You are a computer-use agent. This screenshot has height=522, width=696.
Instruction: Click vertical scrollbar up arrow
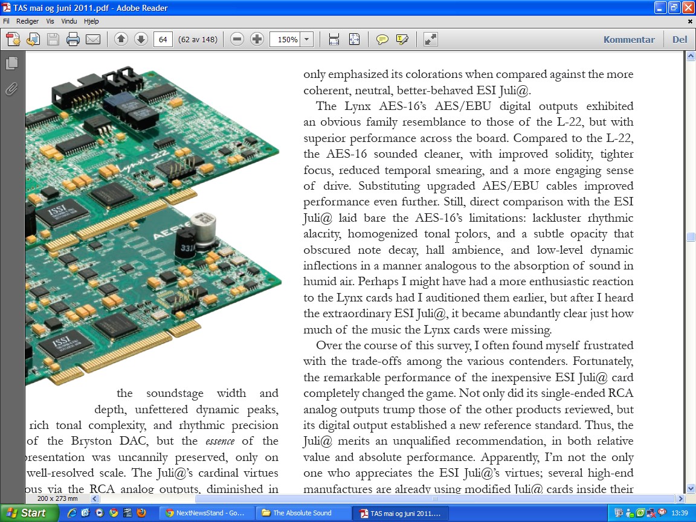click(691, 56)
